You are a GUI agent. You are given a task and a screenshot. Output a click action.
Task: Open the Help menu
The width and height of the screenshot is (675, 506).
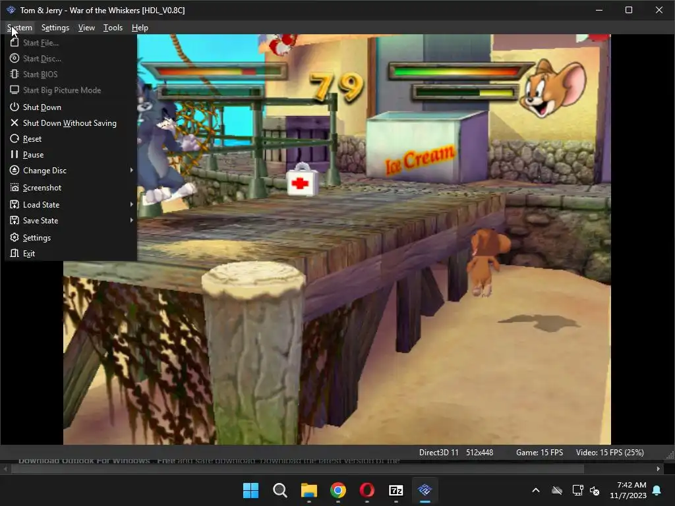[x=140, y=28]
